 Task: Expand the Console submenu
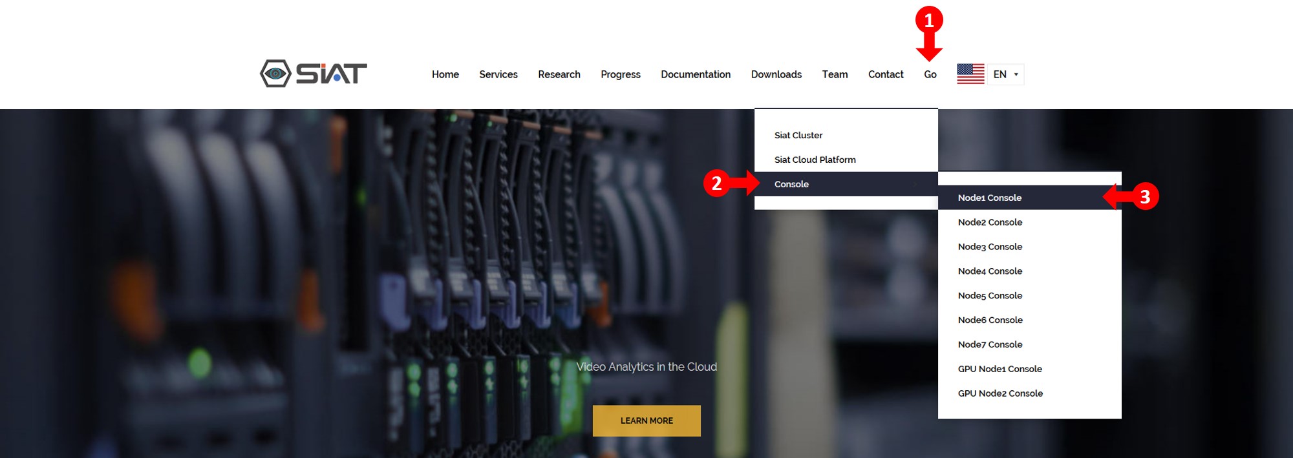791,184
